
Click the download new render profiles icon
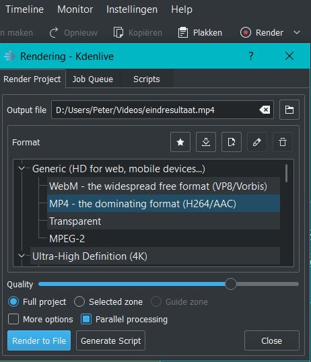(206, 142)
